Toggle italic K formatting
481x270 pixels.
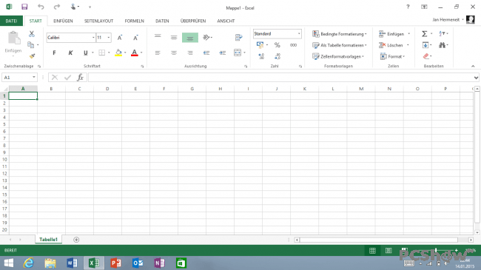coord(70,53)
